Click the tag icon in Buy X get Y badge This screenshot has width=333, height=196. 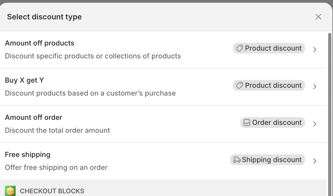240,85
